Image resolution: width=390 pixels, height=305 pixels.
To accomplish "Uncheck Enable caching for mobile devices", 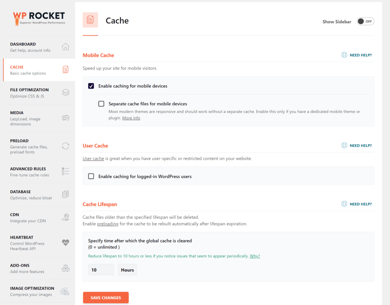I will click(x=91, y=86).
